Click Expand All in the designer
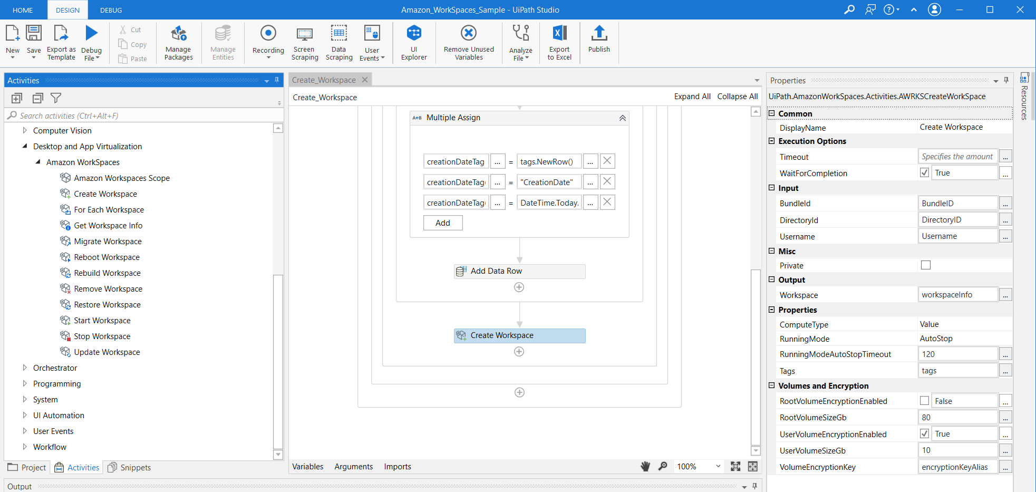Screen dimensions: 1036x492 (x=692, y=97)
